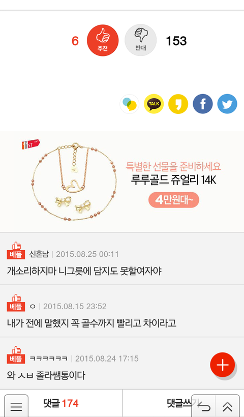244x417 pixels.
Task: Click the 베플 badge on the first comment
Action: click(16, 251)
